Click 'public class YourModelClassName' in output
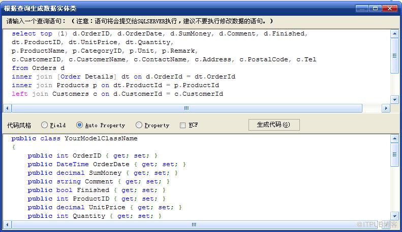The image size is (402, 232). click(74, 138)
